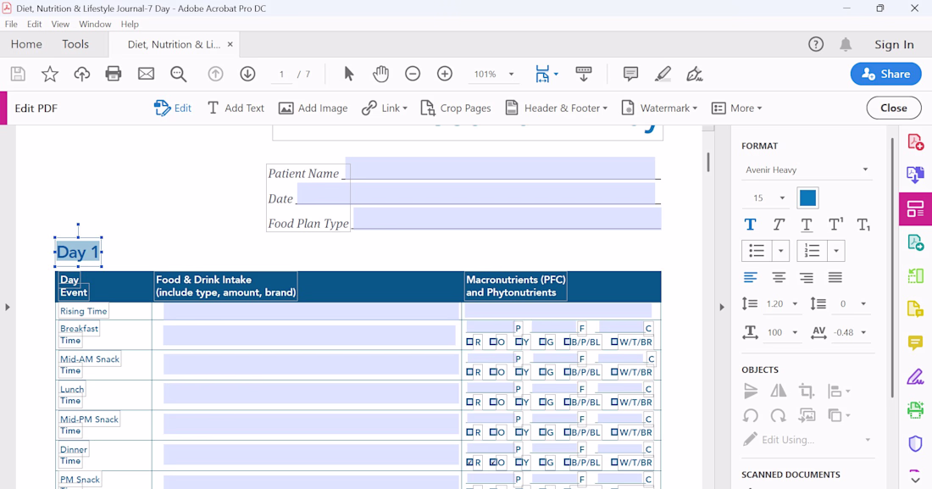This screenshot has height=489, width=932.
Task: Switch to the Tools tab
Action: click(75, 44)
